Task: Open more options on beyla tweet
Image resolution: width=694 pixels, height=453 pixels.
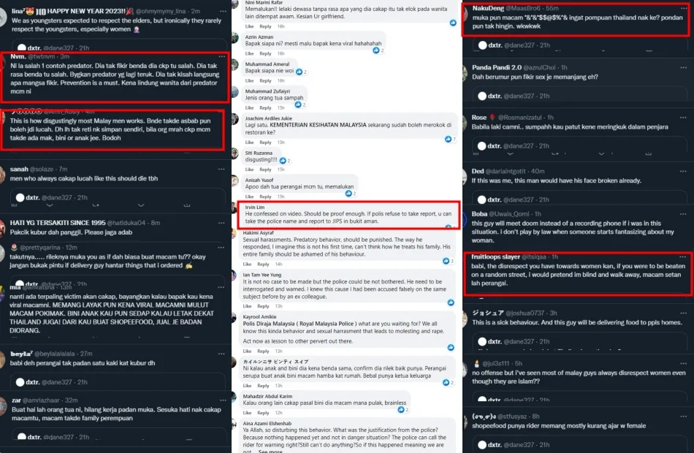Action: click(221, 354)
